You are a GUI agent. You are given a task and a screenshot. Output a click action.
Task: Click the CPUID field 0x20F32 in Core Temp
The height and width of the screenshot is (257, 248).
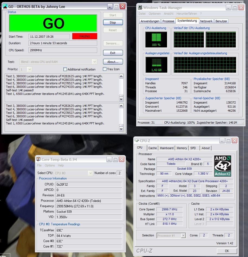[x=89, y=185]
